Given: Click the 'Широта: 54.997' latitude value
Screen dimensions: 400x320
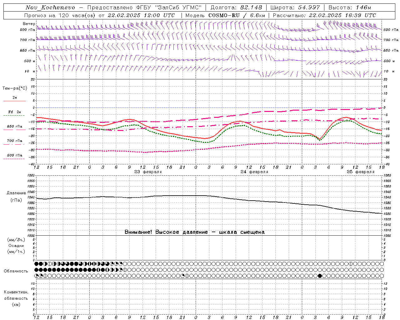Looking at the screenshot, I should click(295, 7).
